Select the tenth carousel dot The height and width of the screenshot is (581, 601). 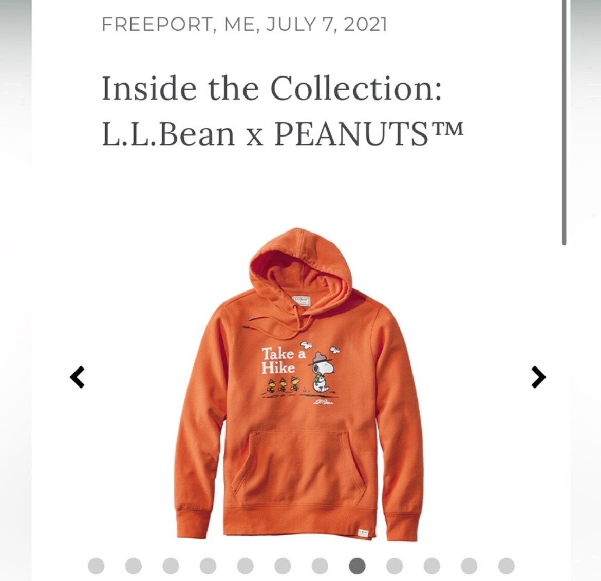coord(431,566)
